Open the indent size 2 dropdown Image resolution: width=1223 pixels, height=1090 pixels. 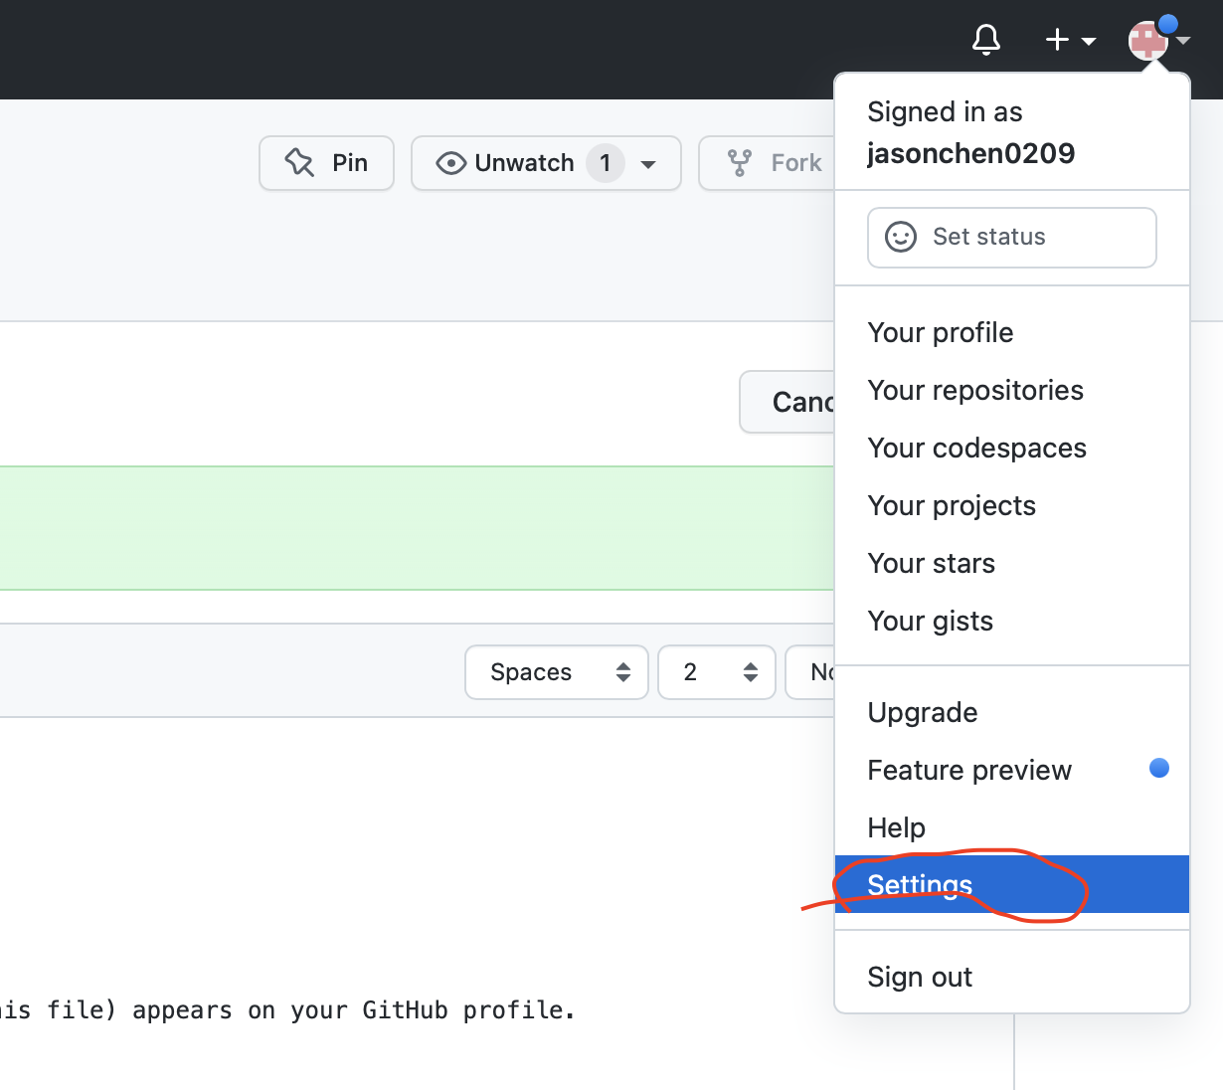716,672
